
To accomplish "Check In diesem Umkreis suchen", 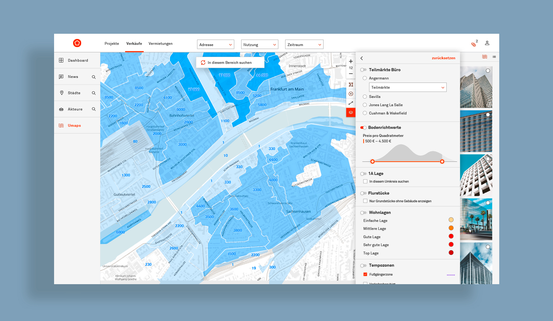I will point(365,181).
